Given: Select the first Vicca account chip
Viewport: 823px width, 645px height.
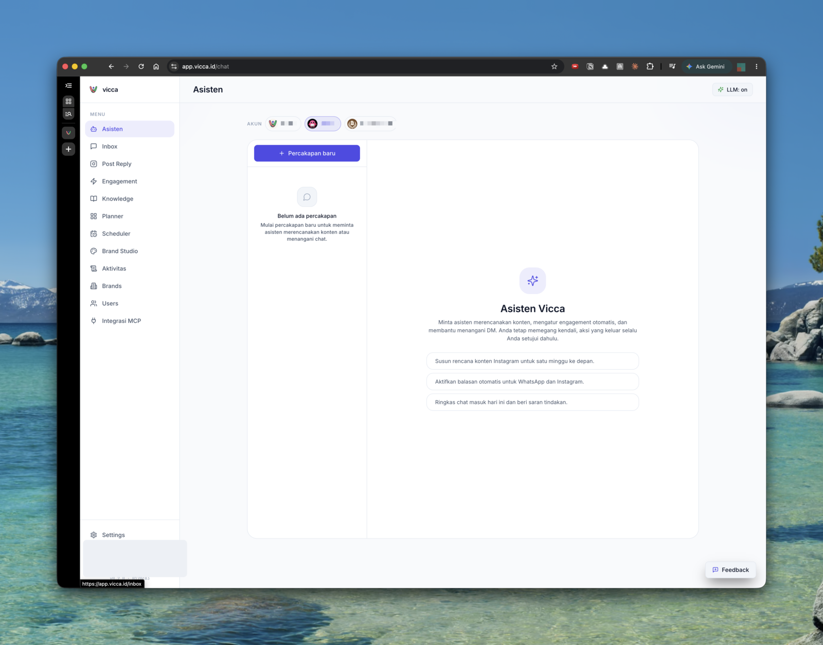Looking at the screenshot, I should pos(282,123).
